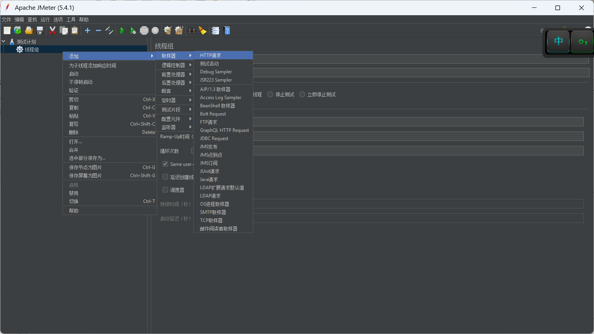Choose GraphQL HTTP Request entry
594x334 pixels.
click(223, 130)
